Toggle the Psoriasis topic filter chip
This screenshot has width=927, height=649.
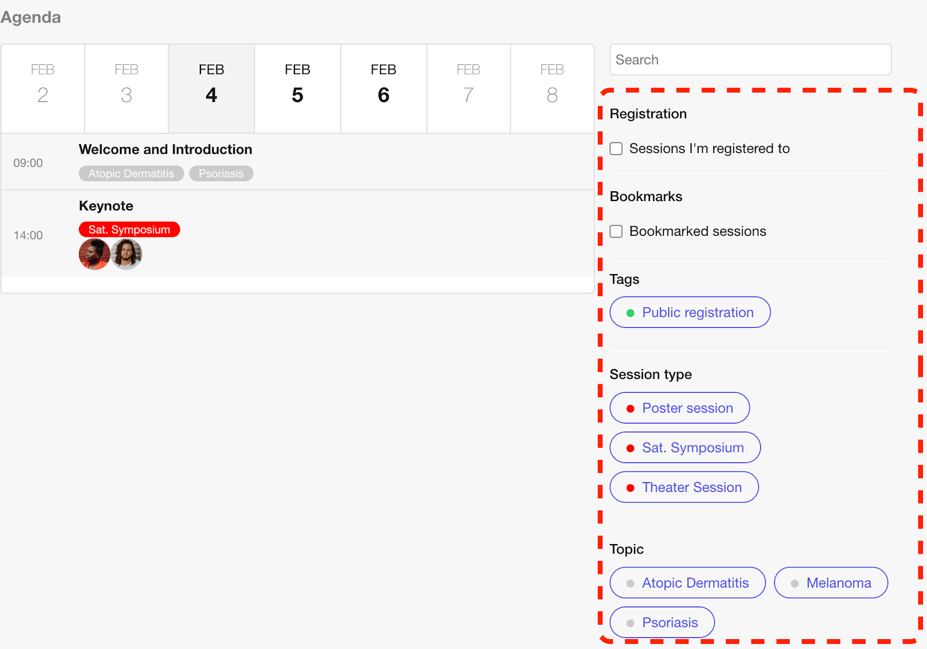click(x=662, y=622)
